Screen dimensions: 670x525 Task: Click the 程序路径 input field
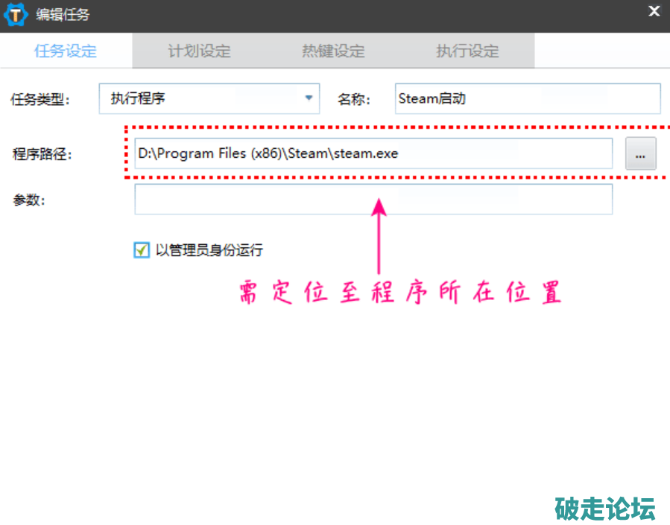tap(373, 153)
